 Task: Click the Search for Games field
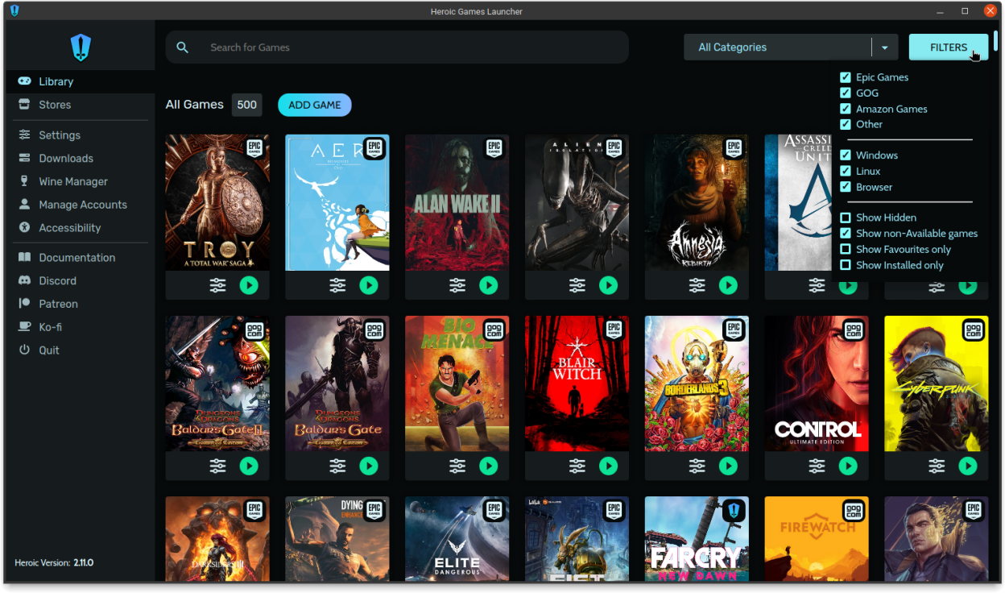403,48
